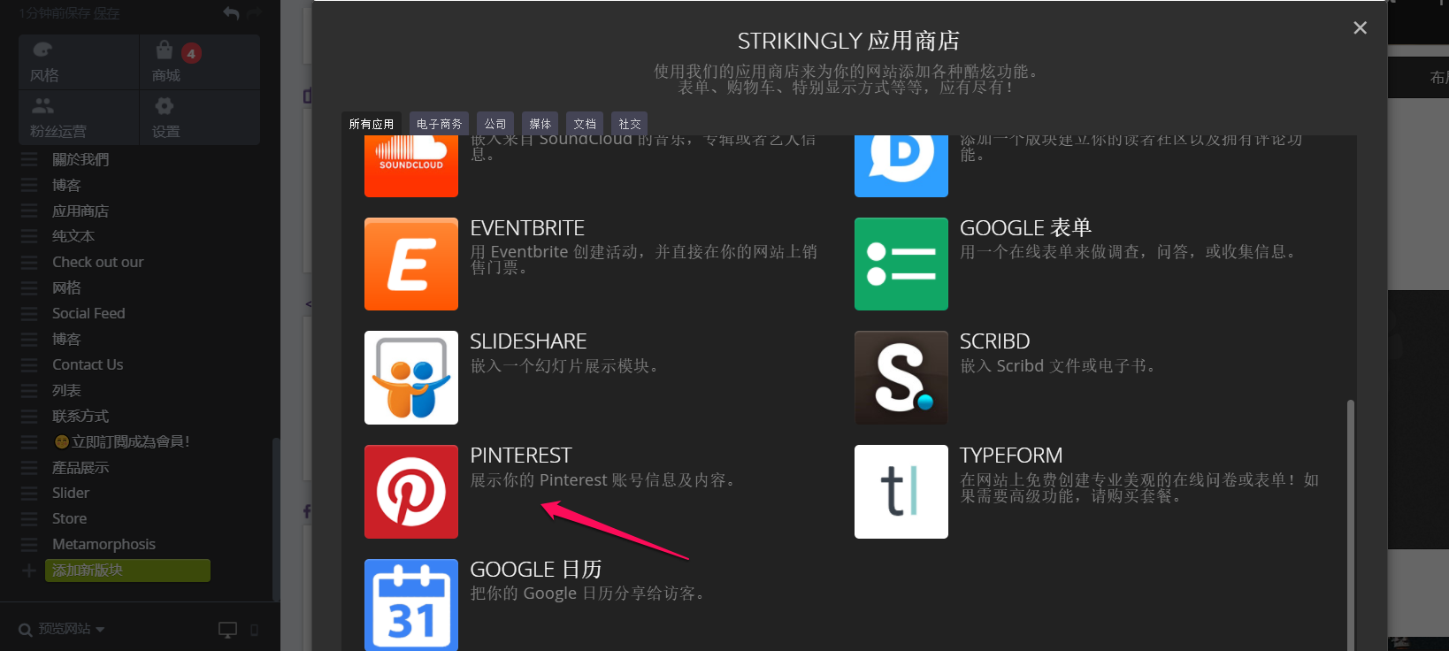1449x651 pixels.
Task: Switch to the 电子商务 tab
Action: [439, 124]
